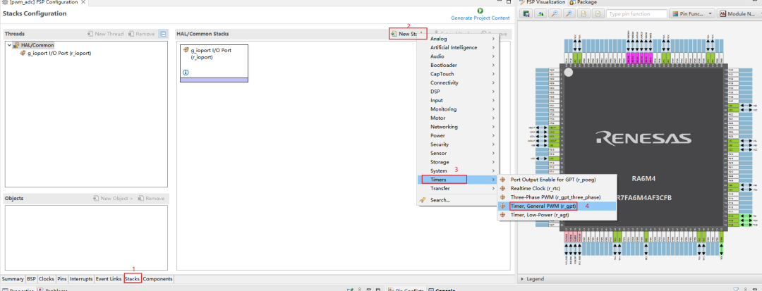Expand the Legend section
Image resolution: width=762 pixels, height=291 pixels.
pyautogui.click(x=523, y=279)
